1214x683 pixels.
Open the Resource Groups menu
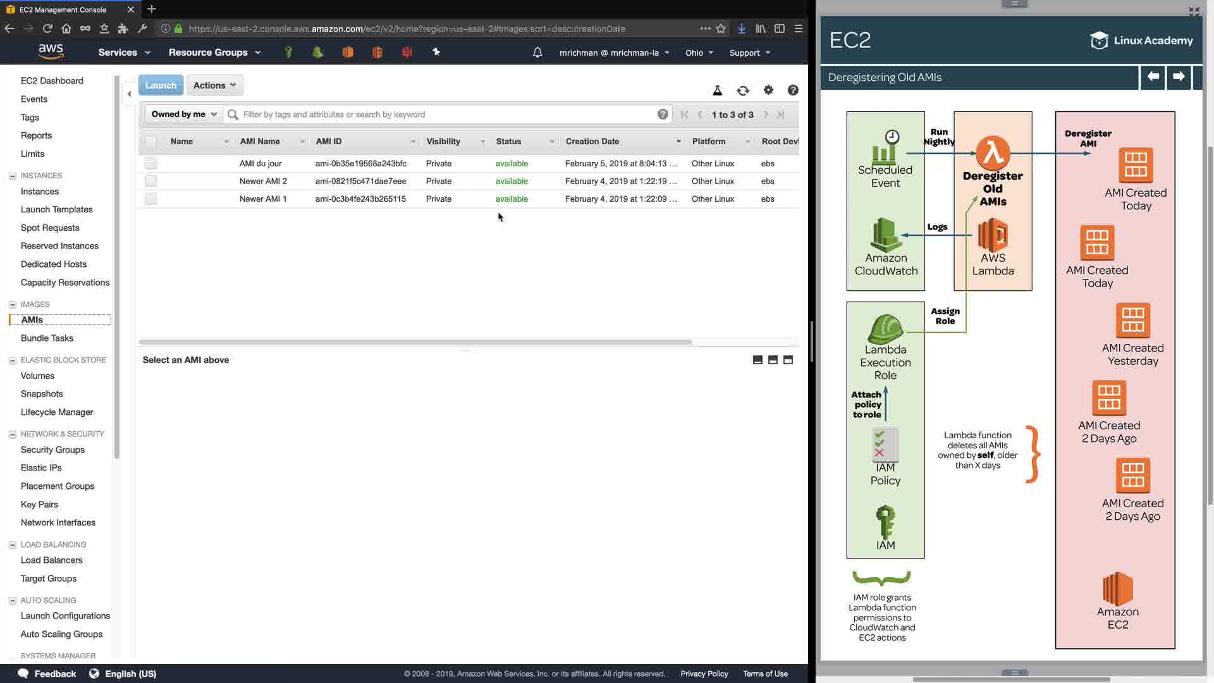click(214, 52)
